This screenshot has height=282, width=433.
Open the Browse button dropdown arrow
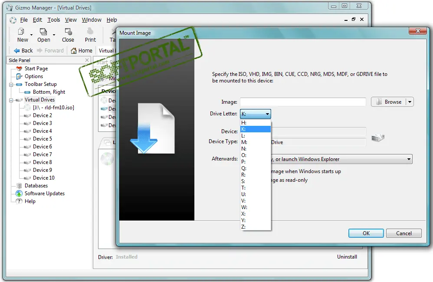(410, 102)
